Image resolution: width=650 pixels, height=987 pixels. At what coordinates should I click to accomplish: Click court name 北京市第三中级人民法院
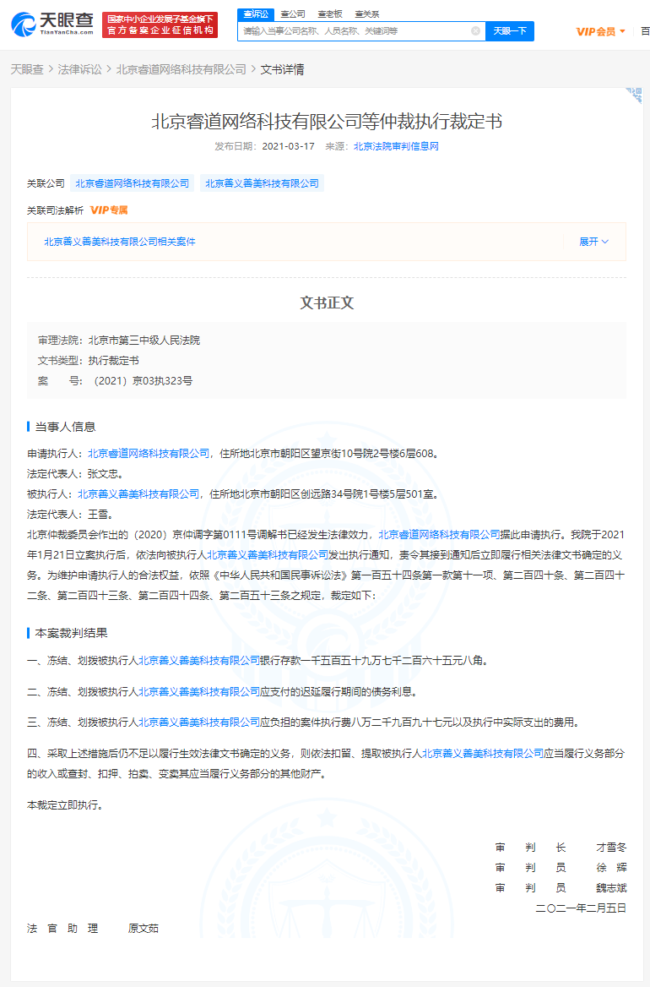144,340
